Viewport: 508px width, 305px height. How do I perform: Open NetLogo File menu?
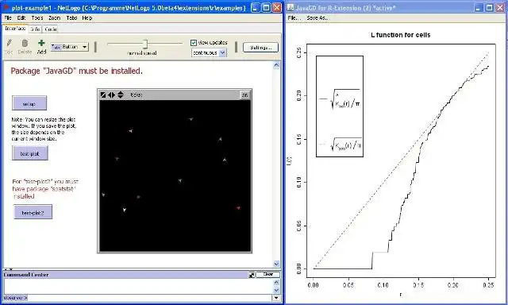[8, 17]
